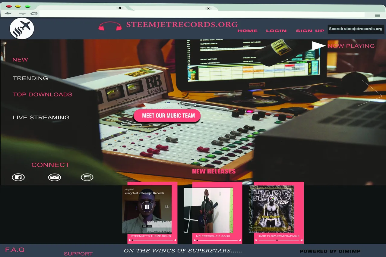
Task: Click the MEET OUR MUSIC TEAM button
Action: pyautogui.click(x=167, y=116)
